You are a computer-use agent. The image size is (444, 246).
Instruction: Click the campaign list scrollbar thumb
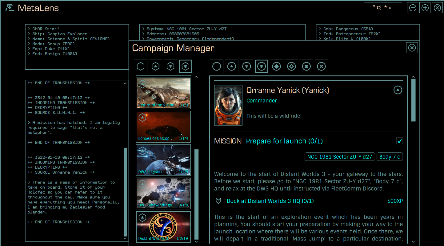196,194
